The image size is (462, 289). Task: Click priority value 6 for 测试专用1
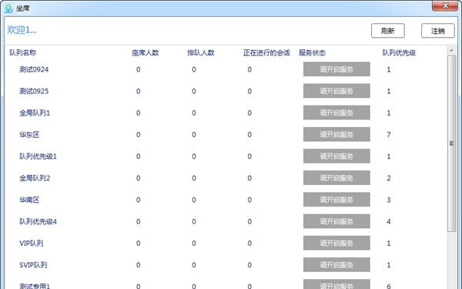click(x=389, y=286)
